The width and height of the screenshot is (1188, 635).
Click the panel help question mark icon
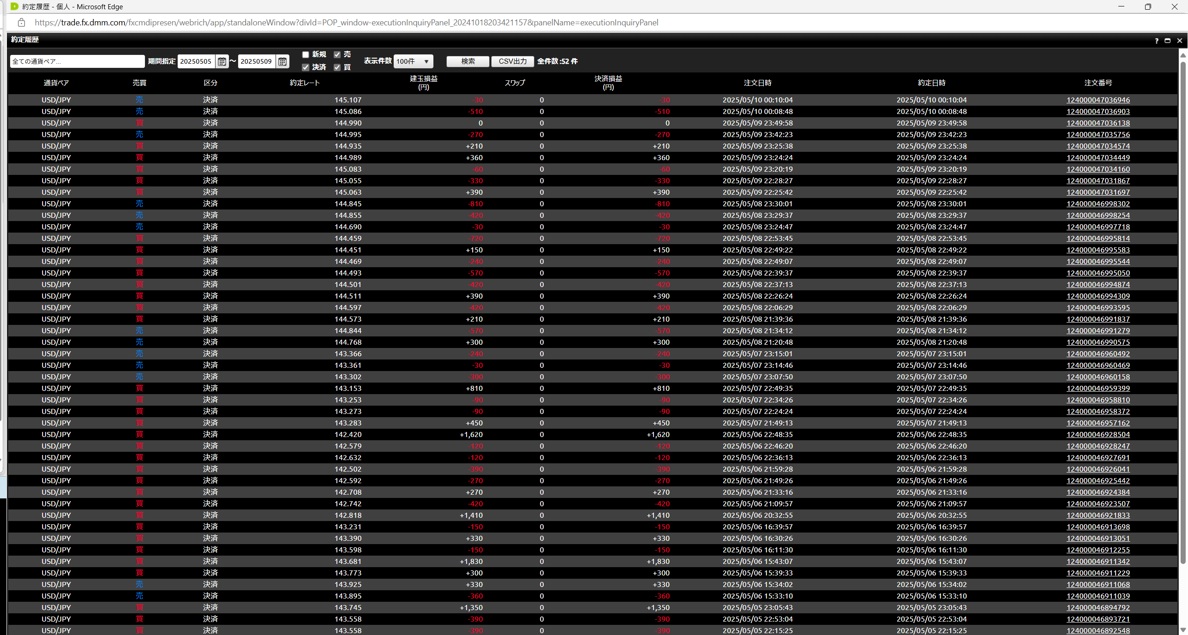(x=1157, y=41)
